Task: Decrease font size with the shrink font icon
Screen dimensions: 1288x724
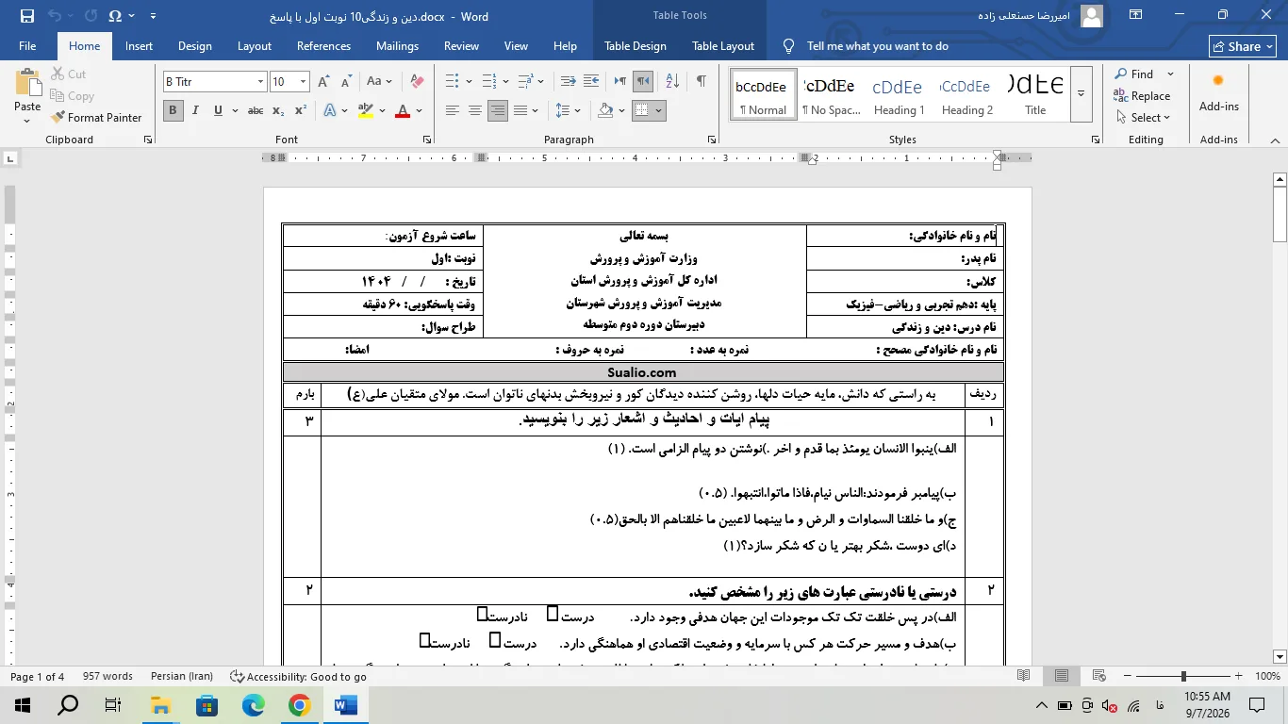Action: pos(345,82)
